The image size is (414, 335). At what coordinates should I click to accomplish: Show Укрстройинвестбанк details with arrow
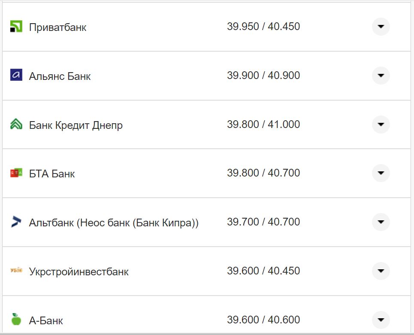click(381, 271)
